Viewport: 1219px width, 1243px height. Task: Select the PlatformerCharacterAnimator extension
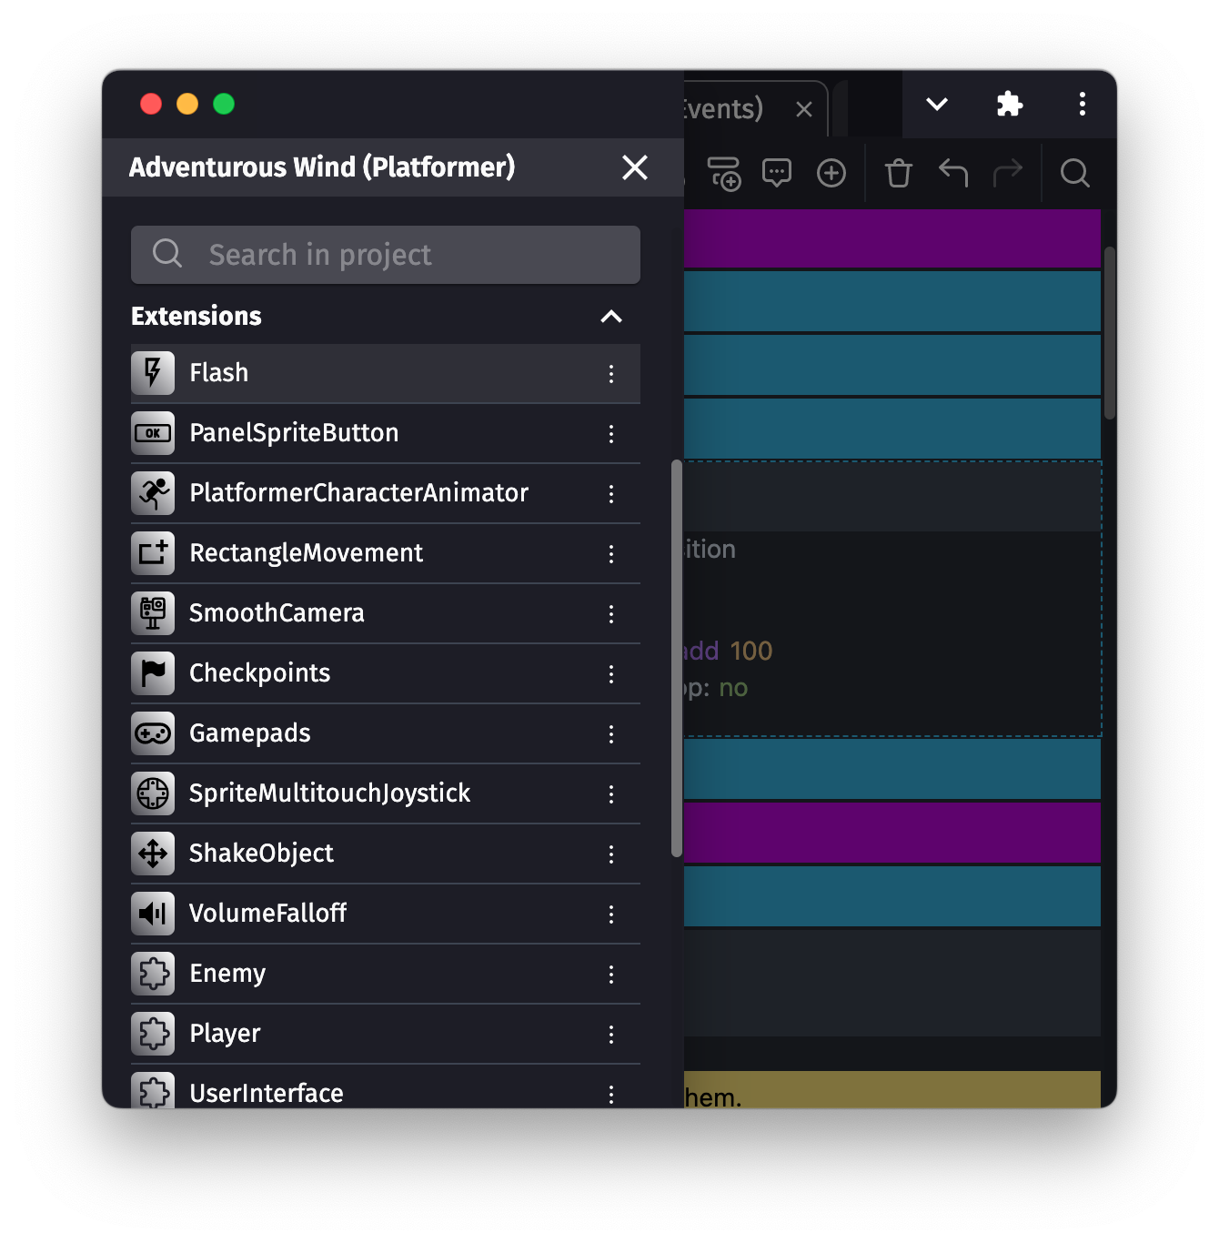coord(358,493)
